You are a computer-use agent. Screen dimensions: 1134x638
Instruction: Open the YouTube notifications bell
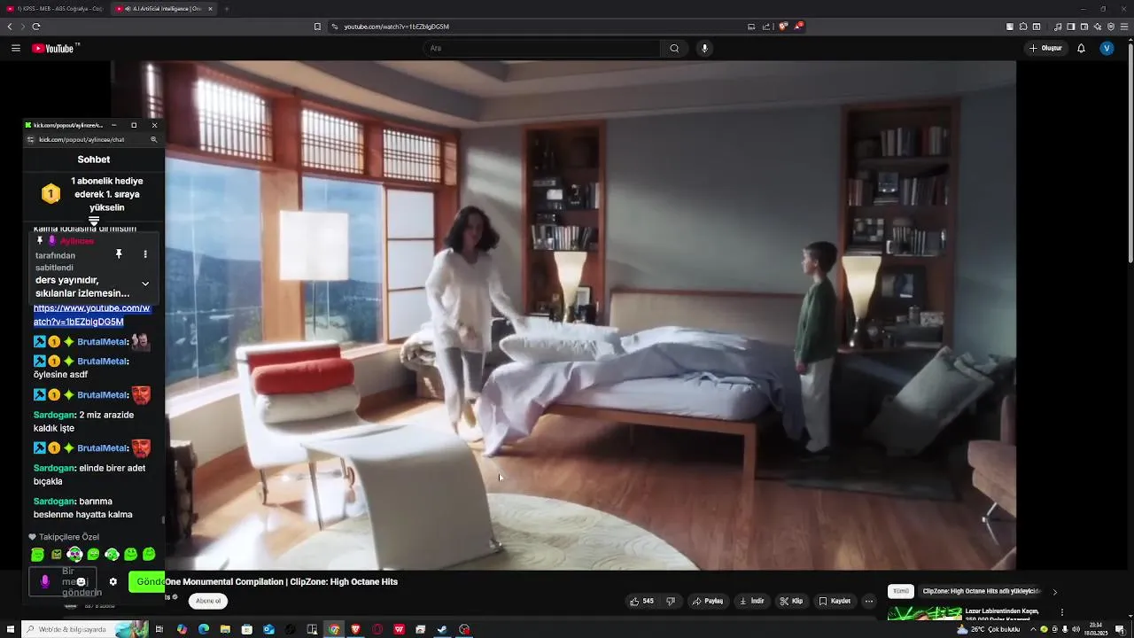1081,48
